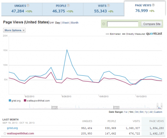The width and height of the screenshot is (167, 138).
Task: Set date range to All
Action: tap(151, 112)
